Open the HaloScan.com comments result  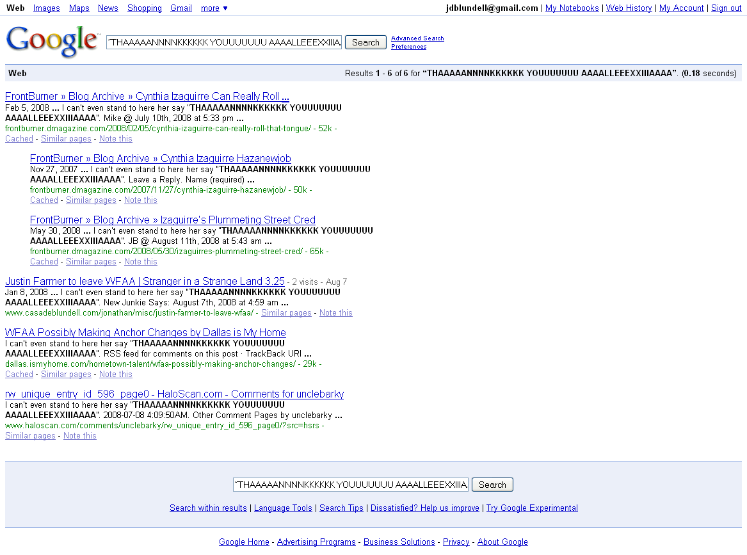pos(174,394)
